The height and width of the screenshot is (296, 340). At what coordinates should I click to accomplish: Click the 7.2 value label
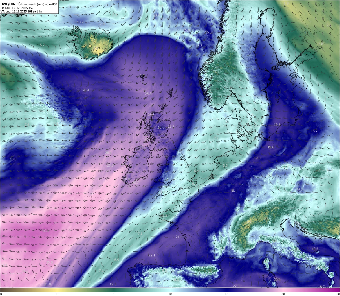(140, 233)
